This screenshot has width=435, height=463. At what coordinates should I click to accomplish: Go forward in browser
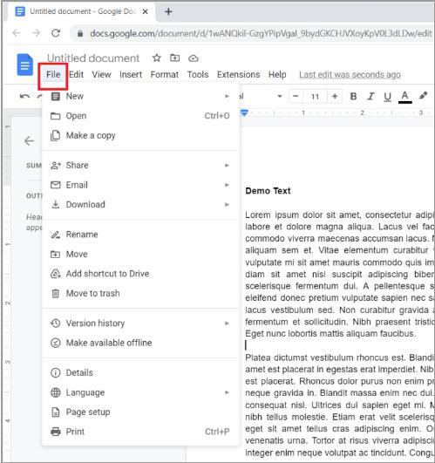[37, 33]
